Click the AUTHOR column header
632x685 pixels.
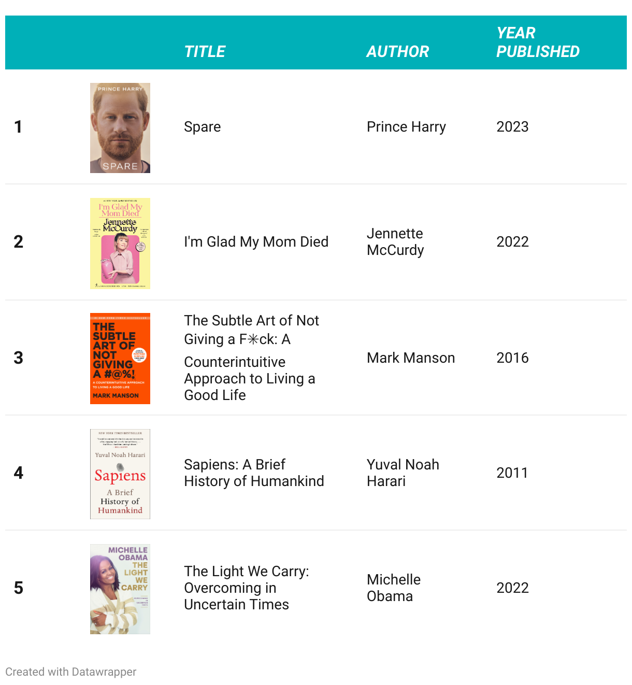398,51
